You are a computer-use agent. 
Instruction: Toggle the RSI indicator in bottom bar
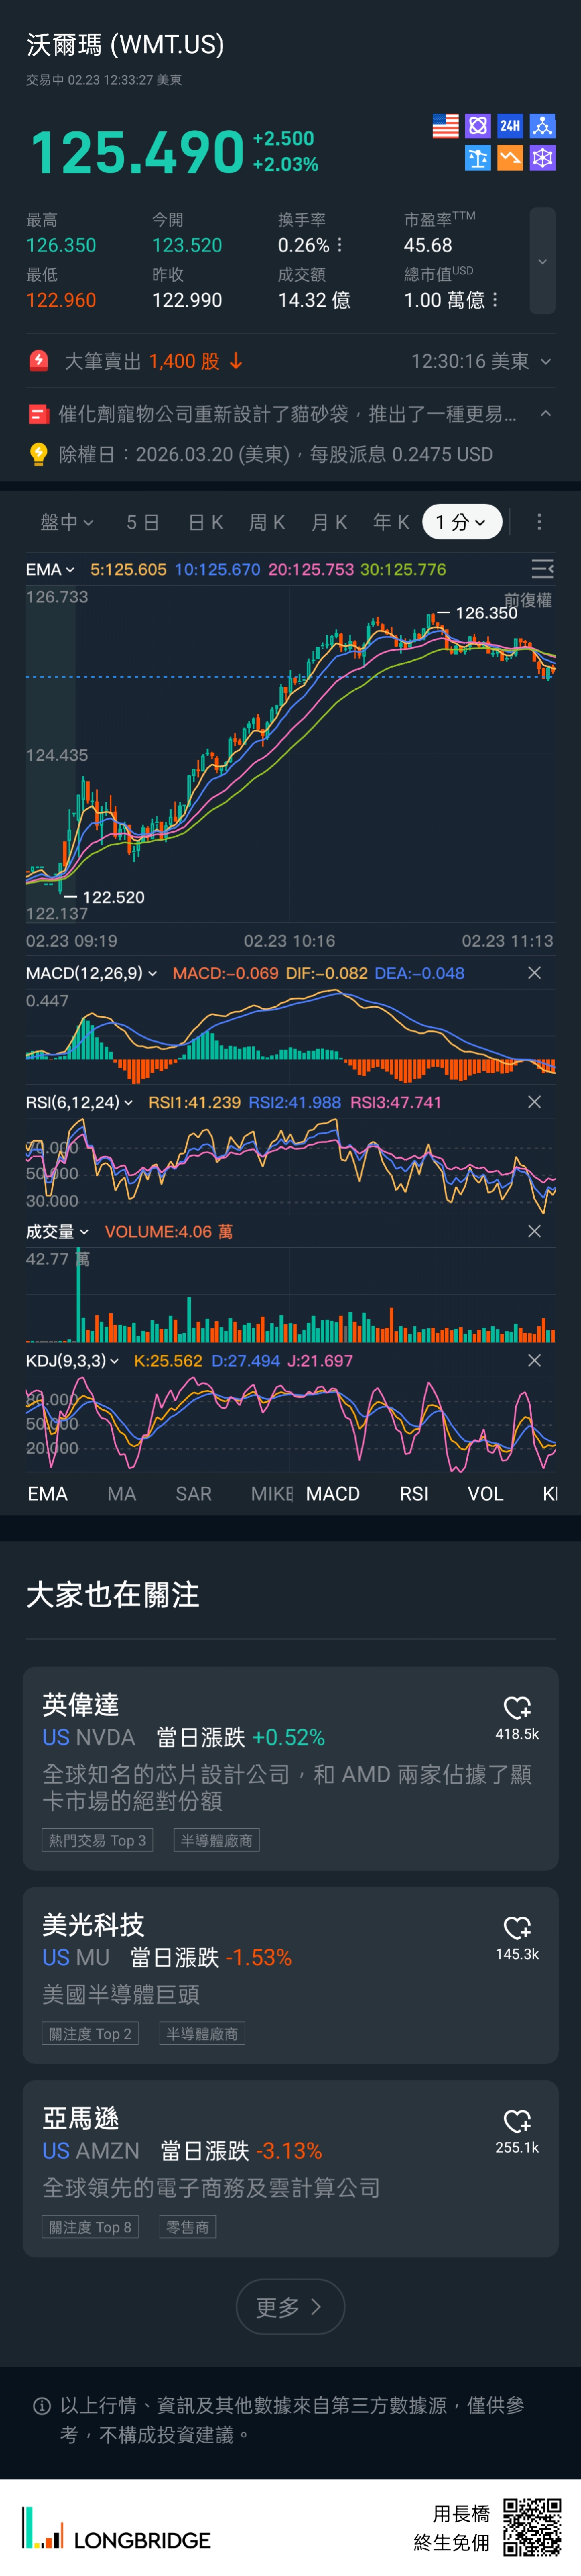(x=414, y=1493)
